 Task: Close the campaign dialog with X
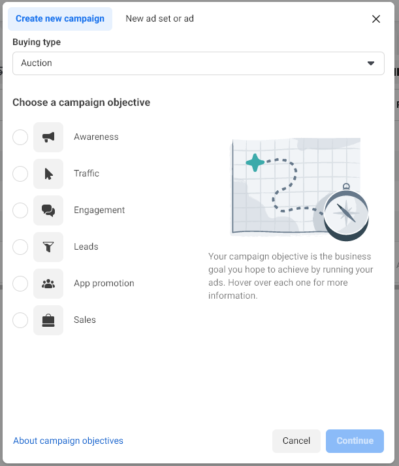tap(376, 19)
